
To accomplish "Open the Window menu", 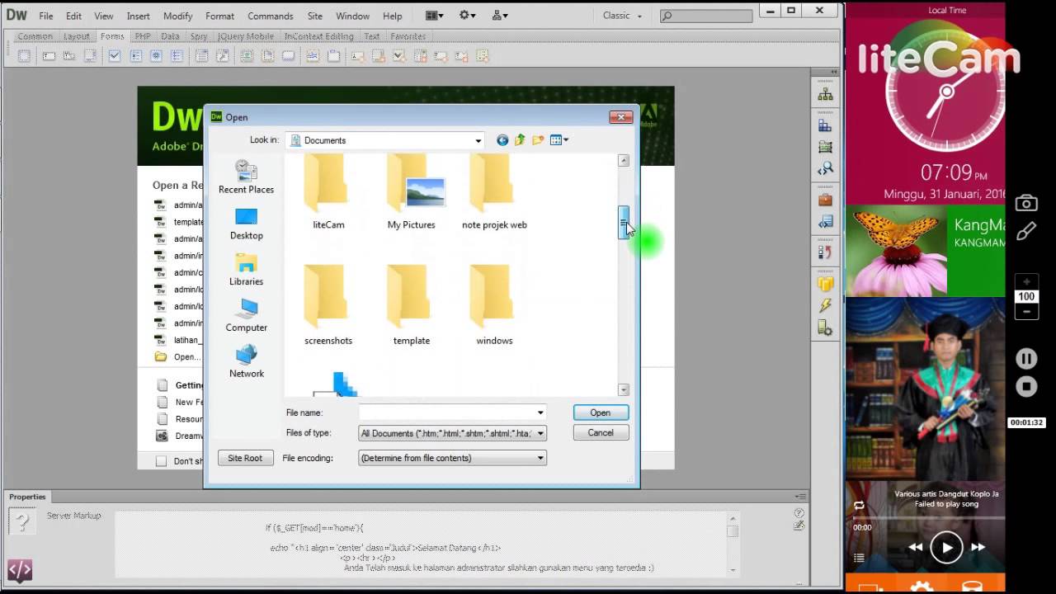I will (x=352, y=16).
